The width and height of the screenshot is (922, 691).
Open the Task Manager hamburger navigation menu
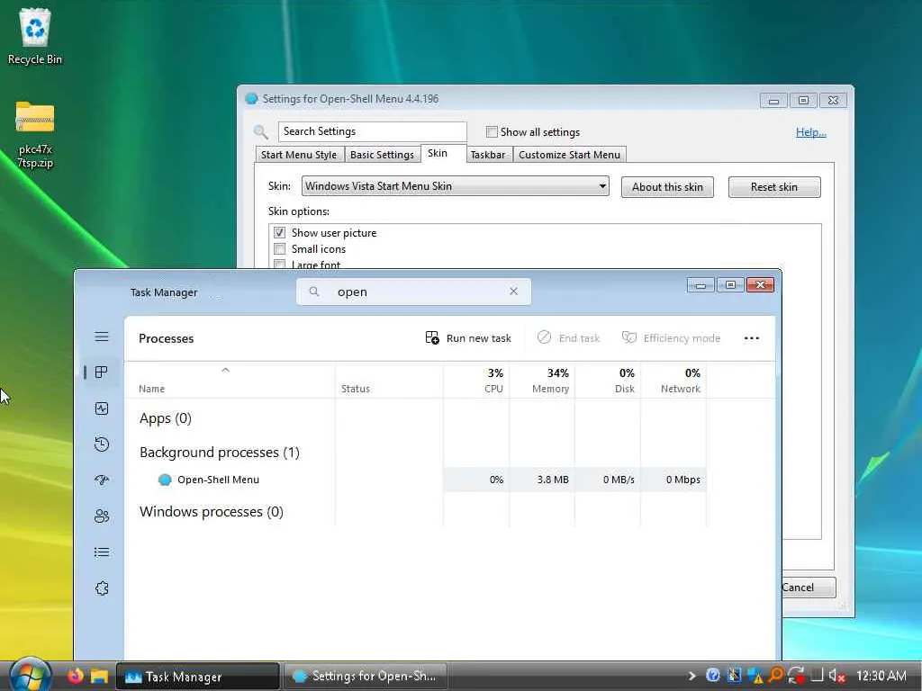pyautogui.click(x=102, y=337)
